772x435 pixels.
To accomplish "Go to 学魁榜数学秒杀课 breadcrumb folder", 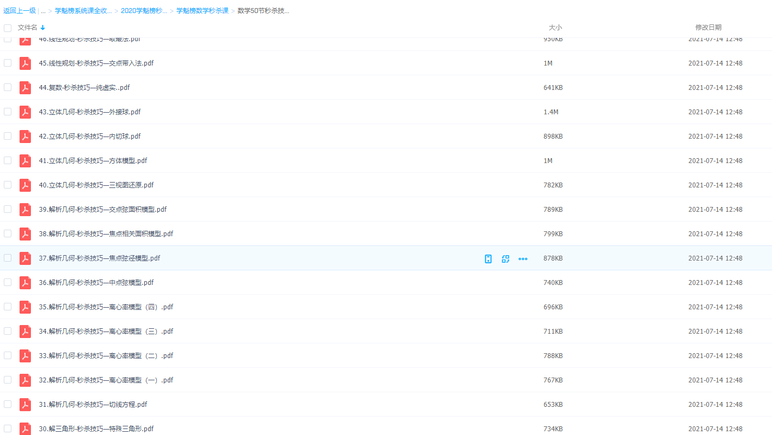I will (x=202, y=11).
